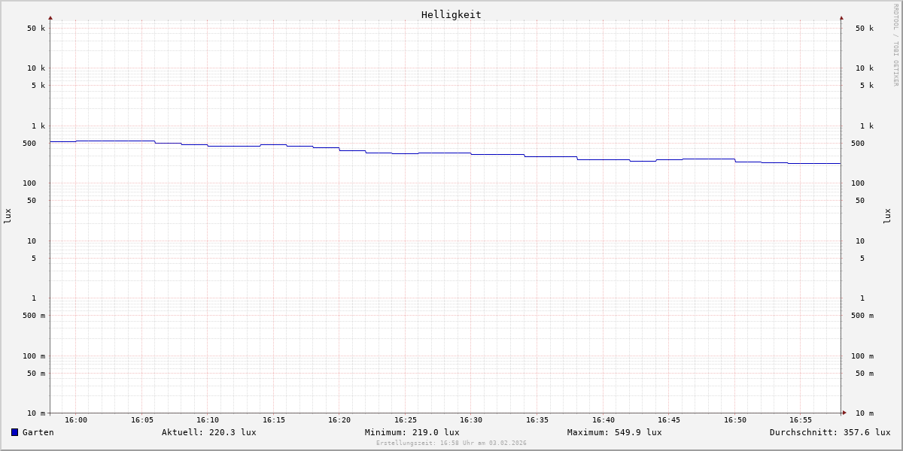Select the Minimum 219.0 lux reading
903x451 pixels.
tap(412, 432)
